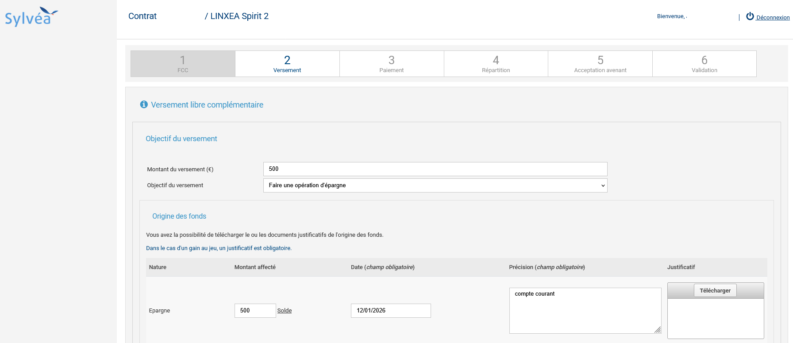Go to step 6 Validation
The height and width of the screenshot is (343, 793).
point(704,64)
